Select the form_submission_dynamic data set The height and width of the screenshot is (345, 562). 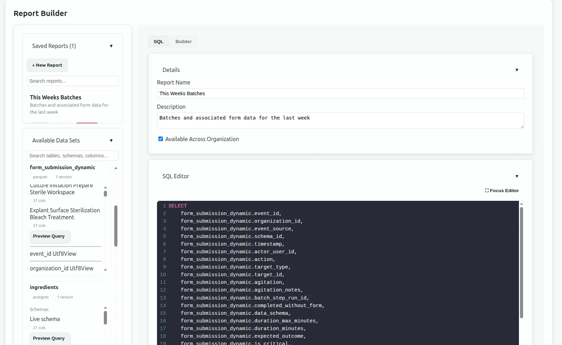pos(63,167)
